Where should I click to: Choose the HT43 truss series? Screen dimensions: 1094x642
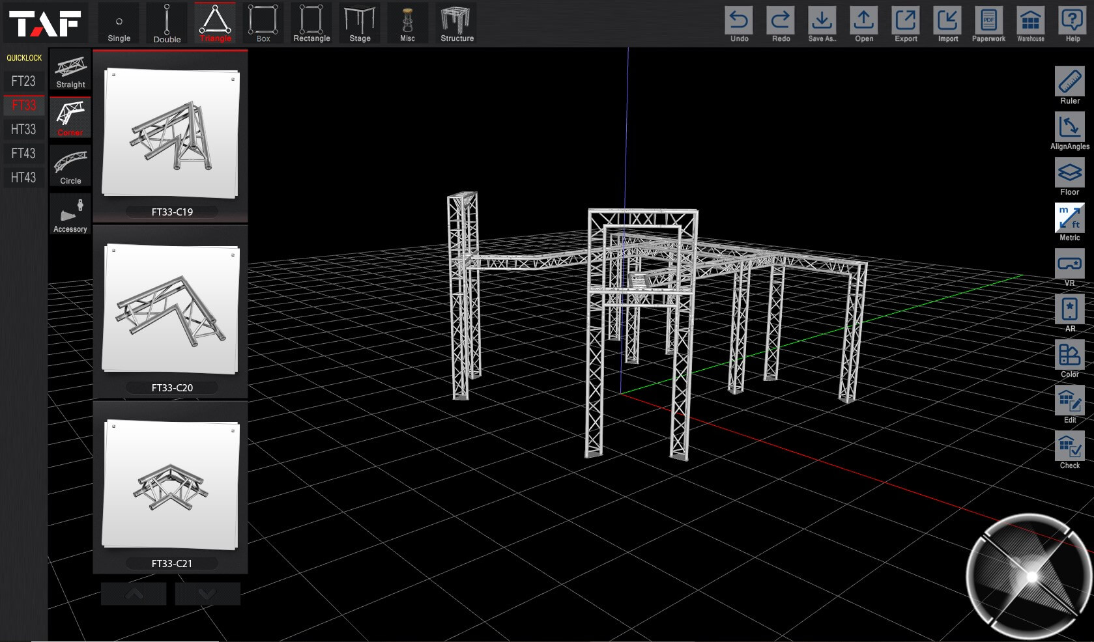tap(23, 177)
